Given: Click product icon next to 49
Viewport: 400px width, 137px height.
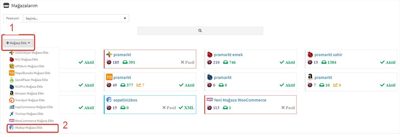Looking at the screenshot, I should 109,85.
